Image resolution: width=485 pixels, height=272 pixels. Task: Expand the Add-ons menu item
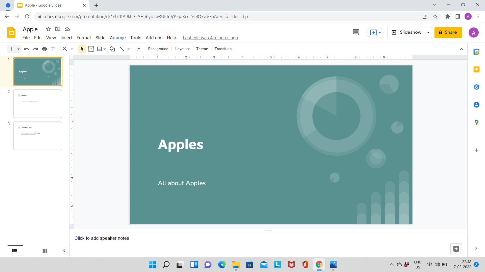click(x=154, y=37)
